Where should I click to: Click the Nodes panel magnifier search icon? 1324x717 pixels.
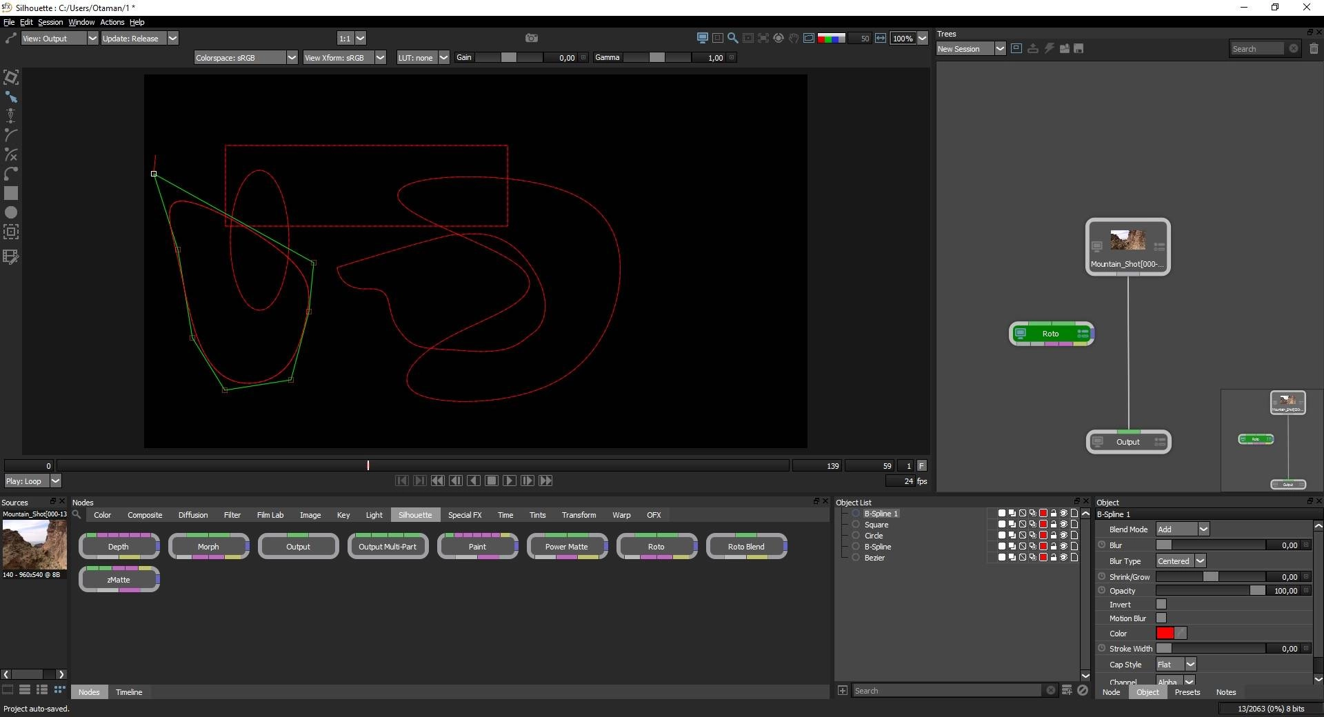tap(77, 514)
